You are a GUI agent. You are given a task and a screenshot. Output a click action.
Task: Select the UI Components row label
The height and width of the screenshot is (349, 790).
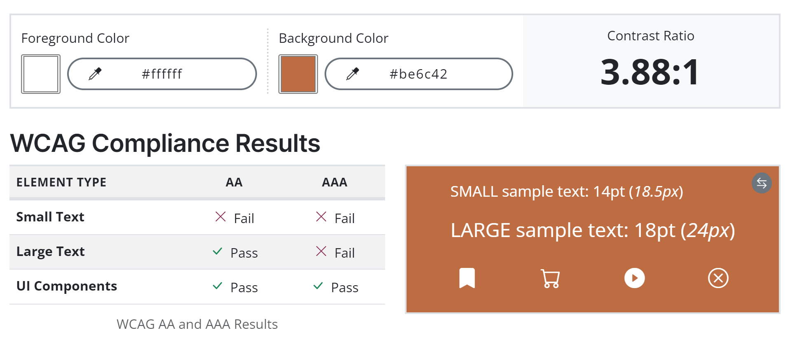click(67, 286)
